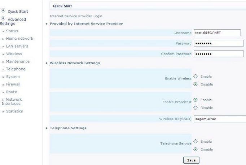Open Route settings in sidebar

click(12, 92)
